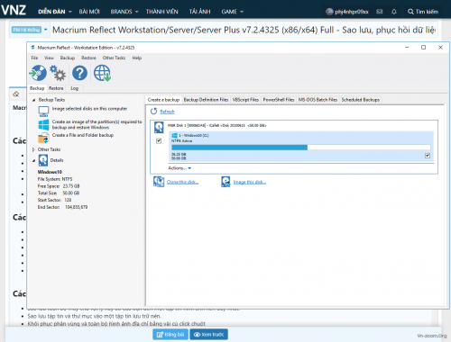Toggle the disk selection checkbox on the left
This screenshot has height=342, width=451.
159,140
